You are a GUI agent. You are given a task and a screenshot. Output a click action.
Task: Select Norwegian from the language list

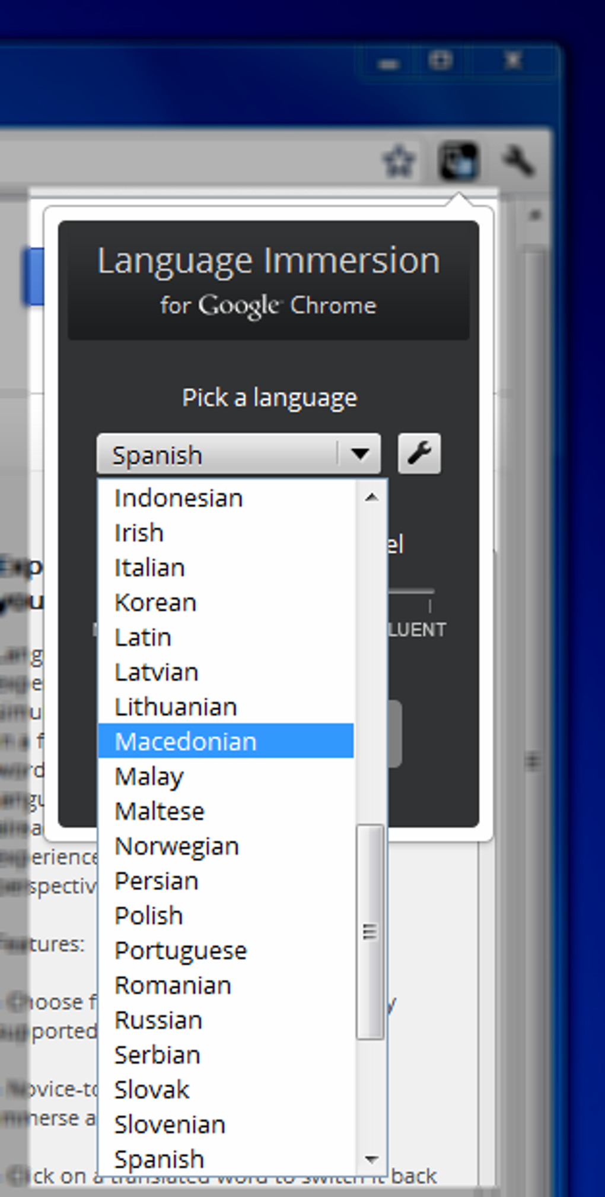point(177,846)
